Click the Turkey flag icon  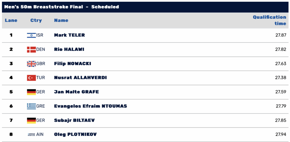31,78
